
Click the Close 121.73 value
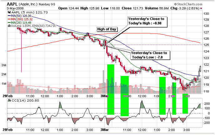pos(132,8)
